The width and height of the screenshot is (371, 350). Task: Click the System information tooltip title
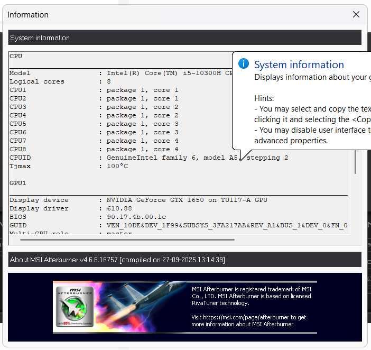pyautogui.click(x=299, y=65)
